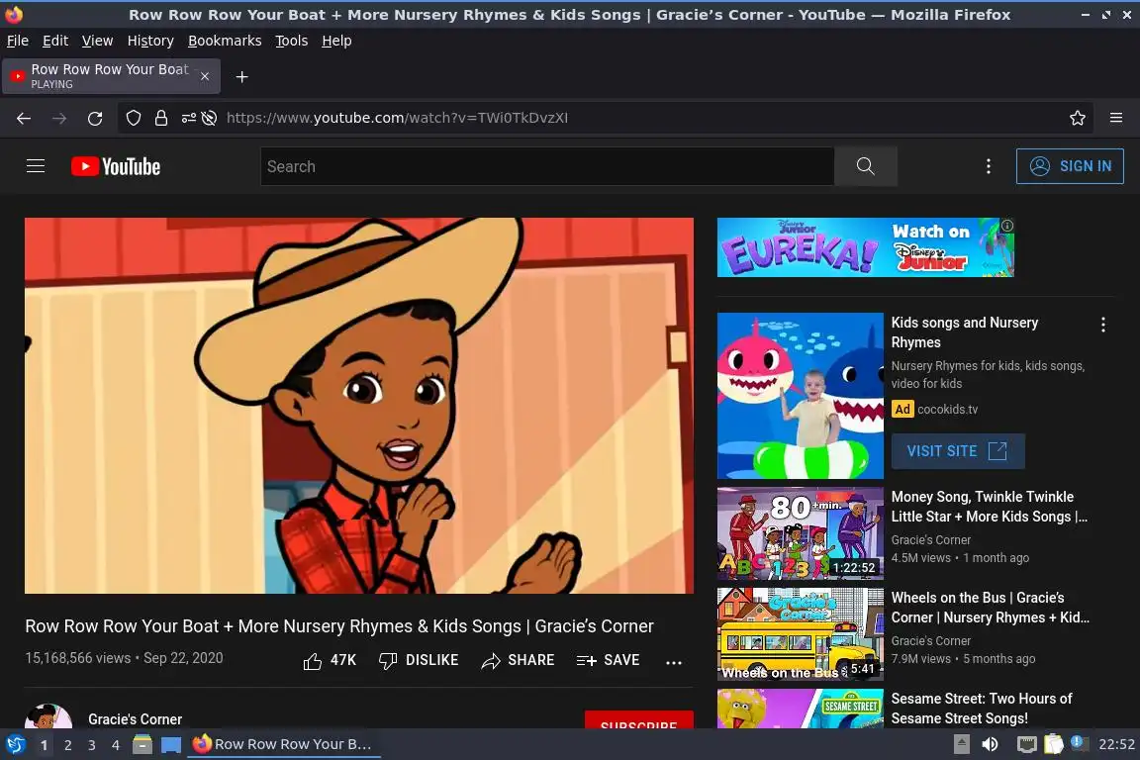
Task: Click title Wheels on the Bus | Gracie's Corner
Action: pyautogui.click(x=990, y=608)
